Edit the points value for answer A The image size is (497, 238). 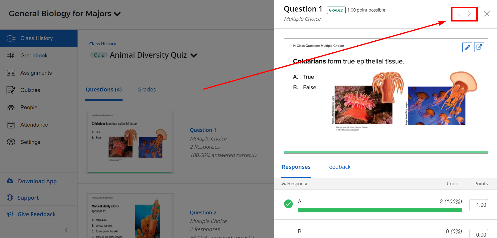[479, 205]
